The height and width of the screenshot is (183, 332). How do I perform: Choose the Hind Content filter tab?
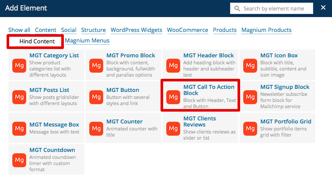pos(37,41)
